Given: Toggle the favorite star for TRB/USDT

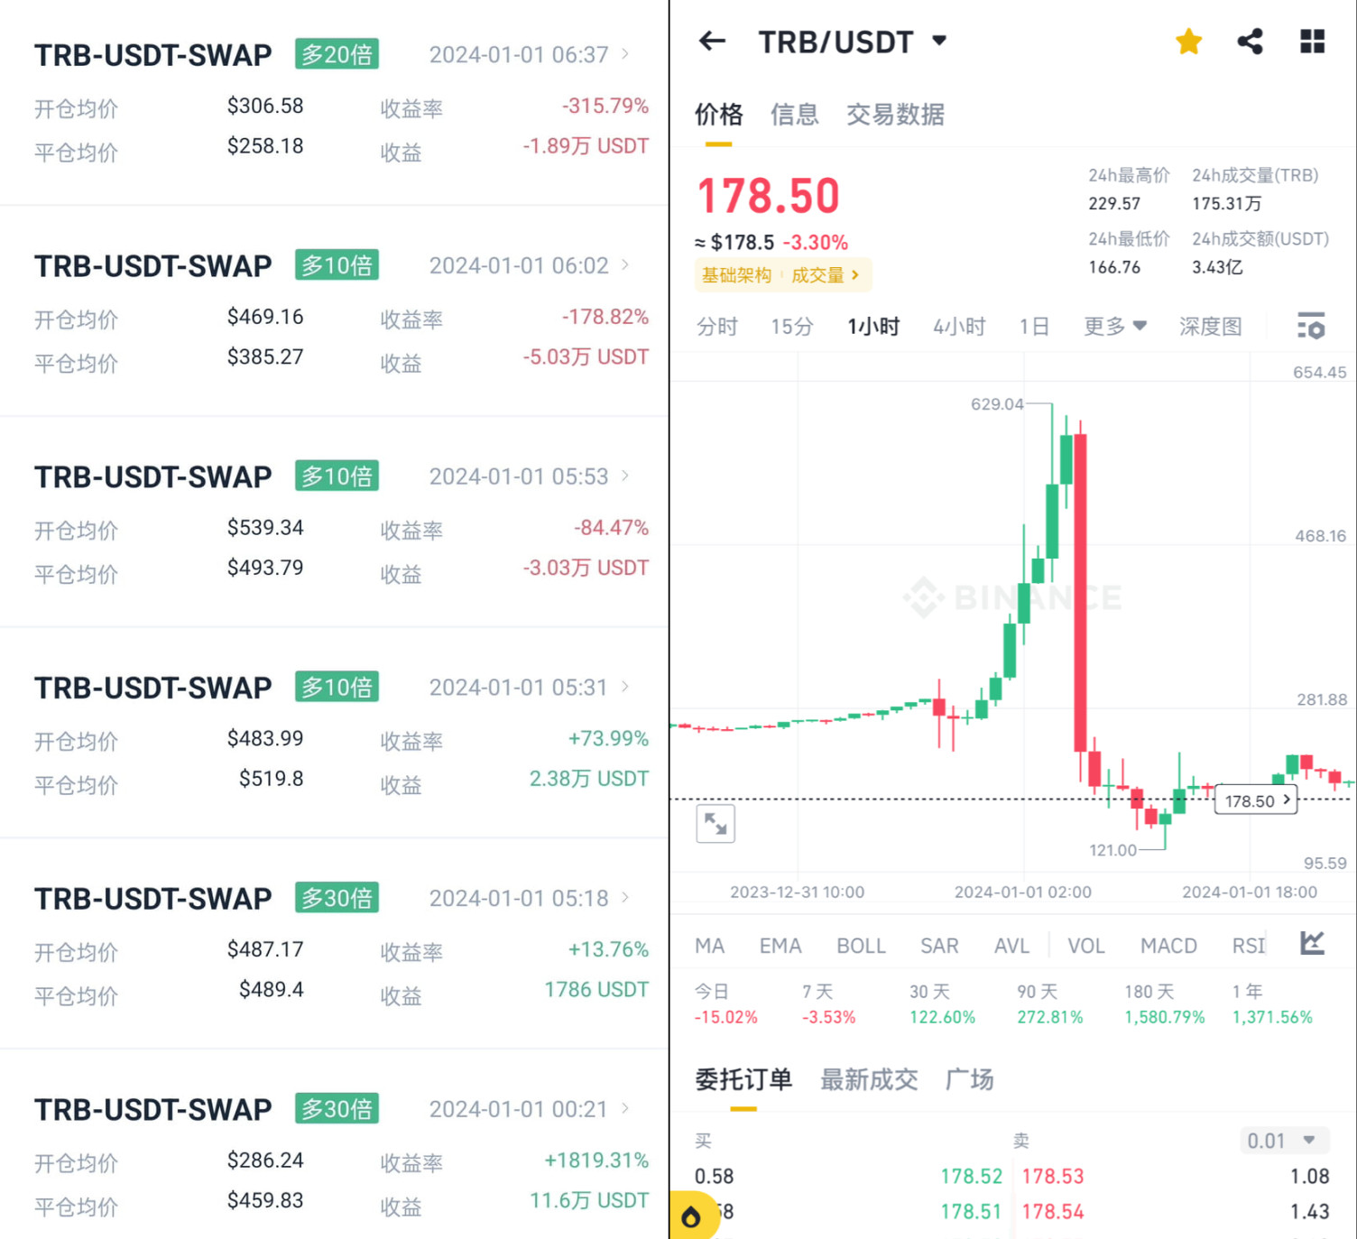Looking at the screenshot, I should click(1188, 42).
